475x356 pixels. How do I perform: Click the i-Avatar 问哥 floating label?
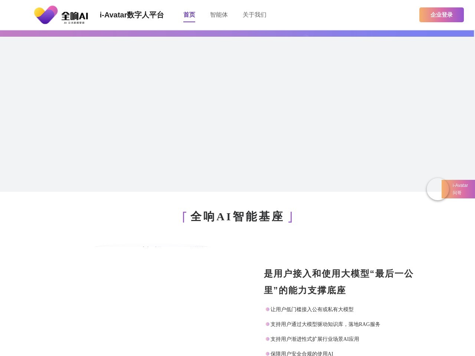pos(460,189)
